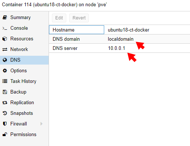Click the Task History list icon
Viewport: 190px width, 146px height.
click(5, 81)
